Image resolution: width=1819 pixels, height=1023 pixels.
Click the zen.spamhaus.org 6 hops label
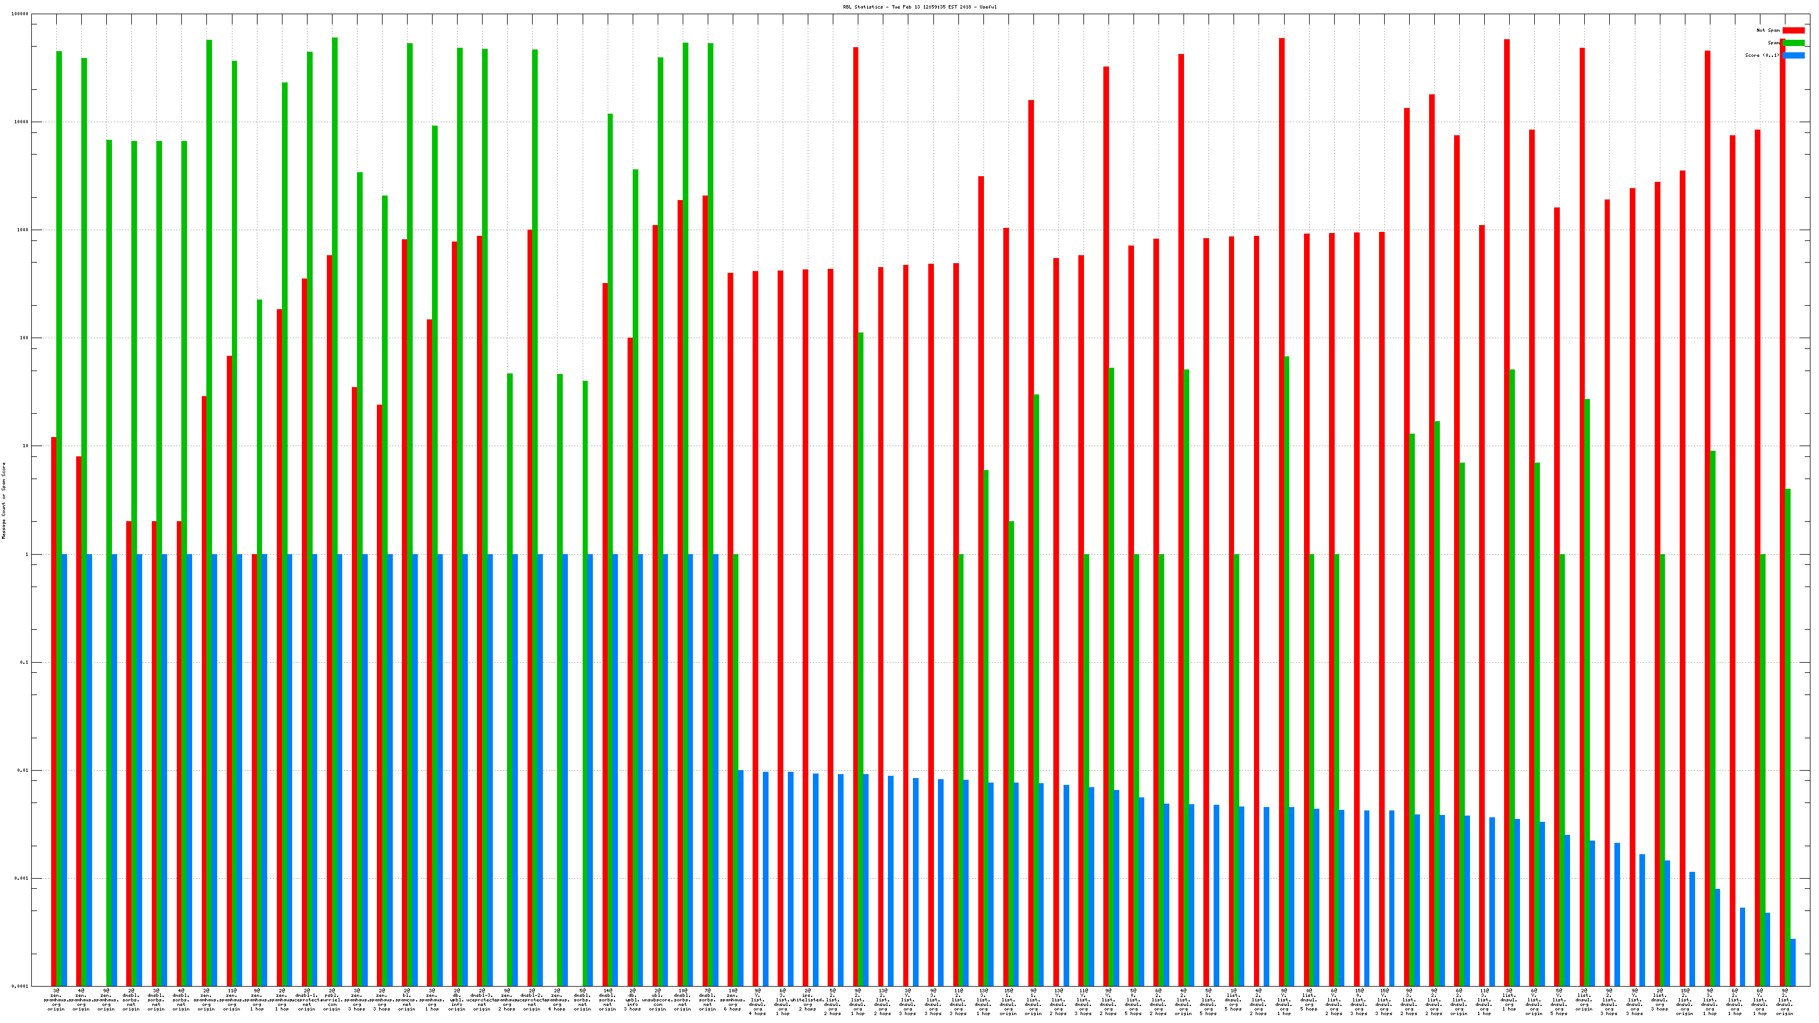point(732,1000)
